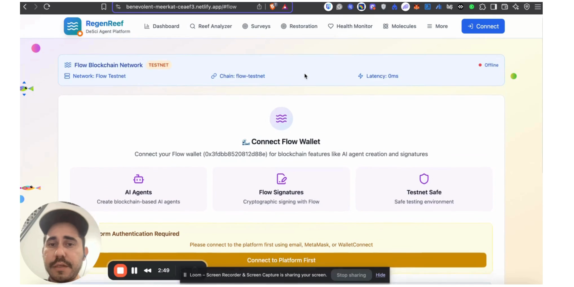Click Chain: flow-testnet text
This screenshot has height=287, width=574.
point(242,76)
